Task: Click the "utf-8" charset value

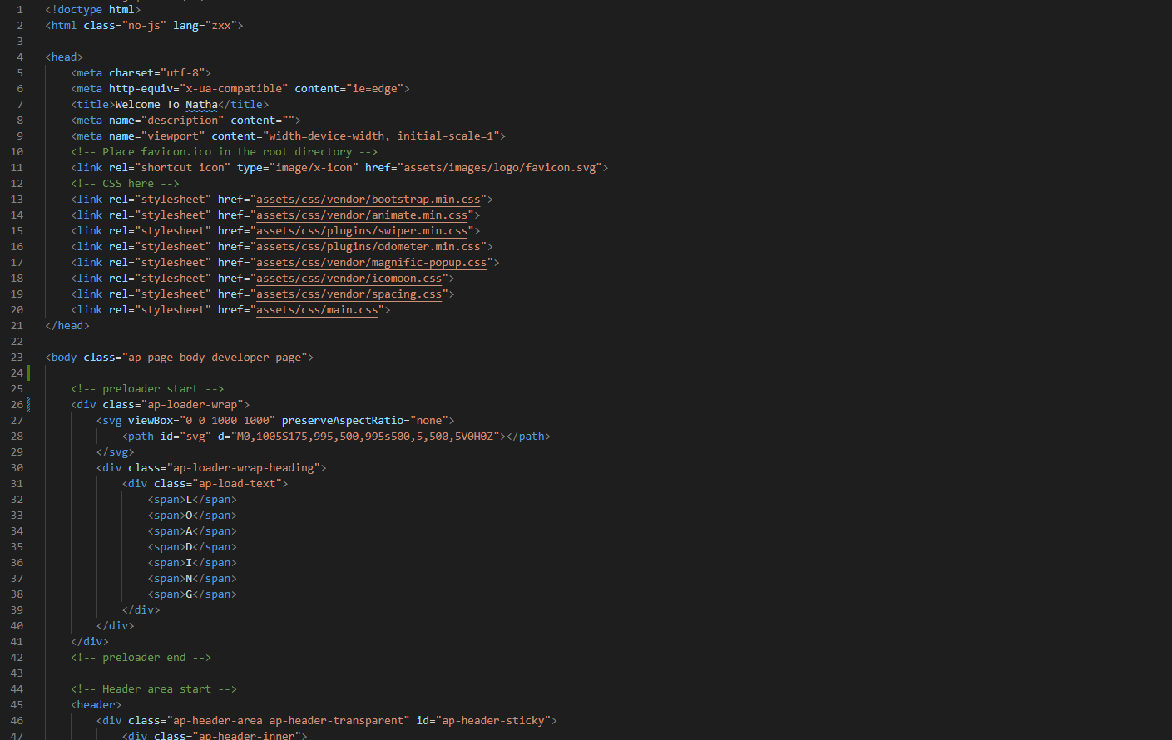Action: [x=183, y=73]
